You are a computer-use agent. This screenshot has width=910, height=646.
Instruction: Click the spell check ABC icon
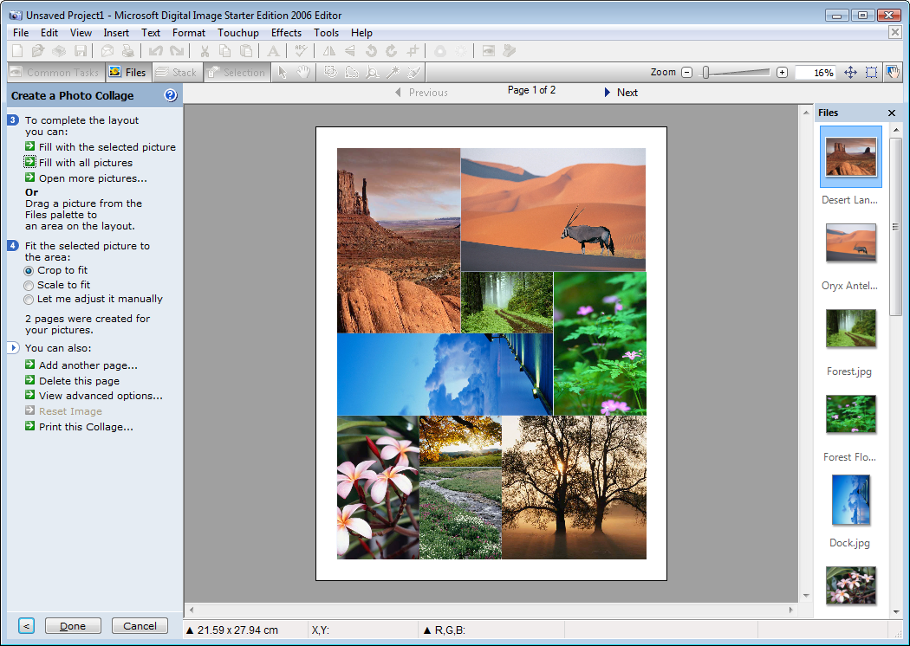pyautogui.click(x=300, y=51)
